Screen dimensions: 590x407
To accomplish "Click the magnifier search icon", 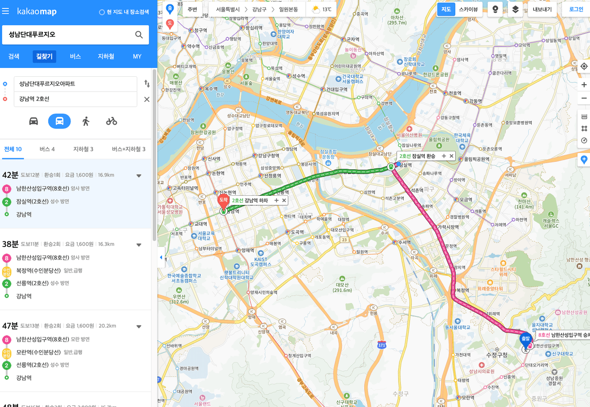I will point(139,35).
